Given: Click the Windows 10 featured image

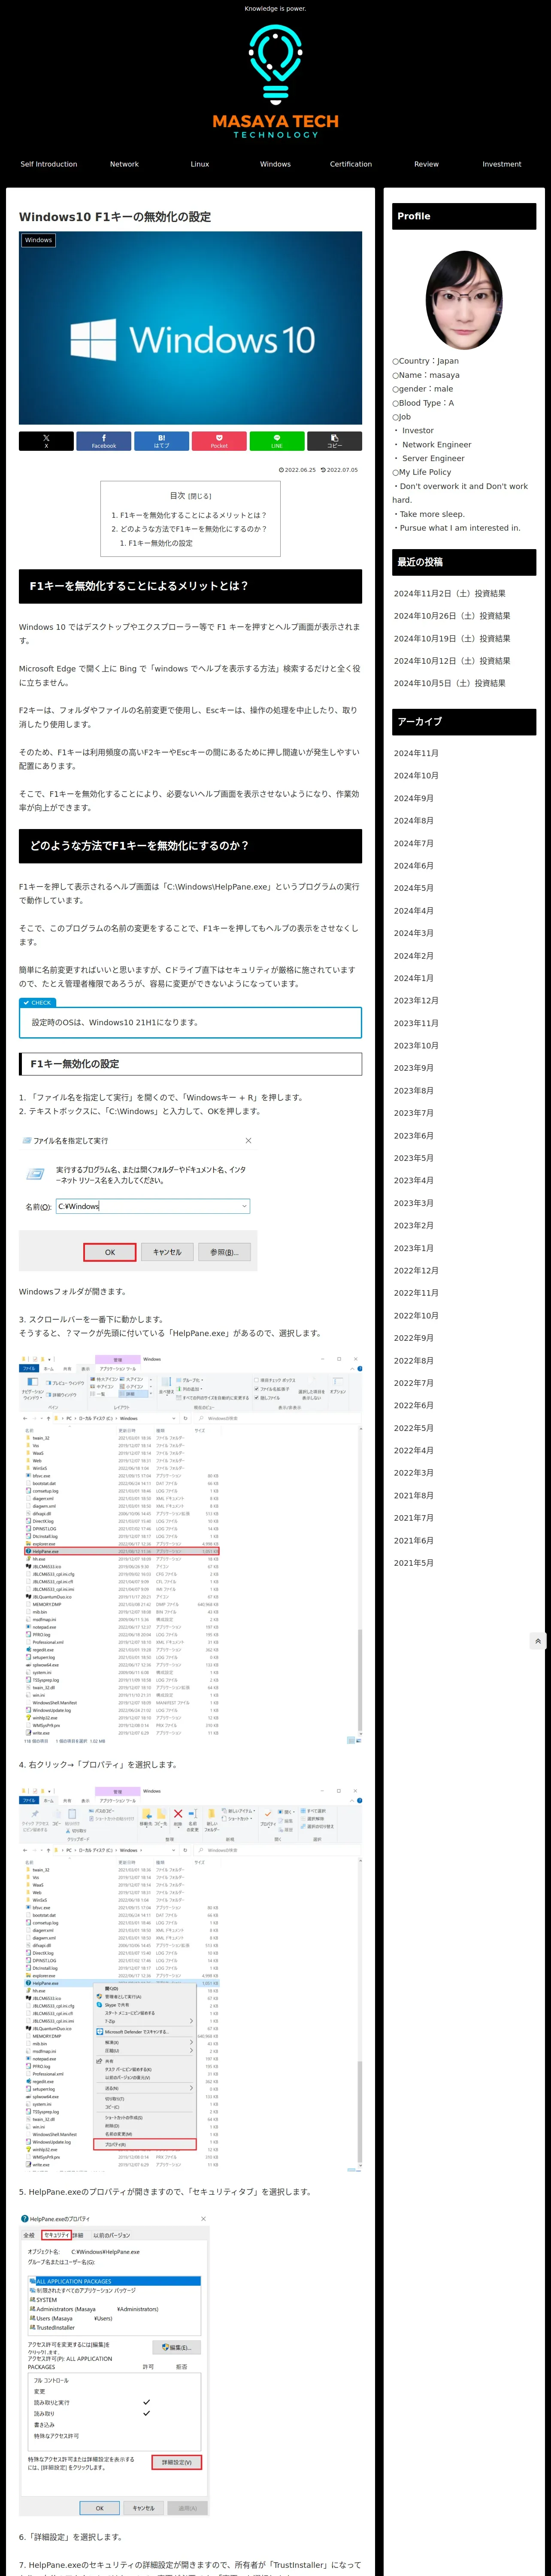Looking at the screenshot, I should (190, 328).
